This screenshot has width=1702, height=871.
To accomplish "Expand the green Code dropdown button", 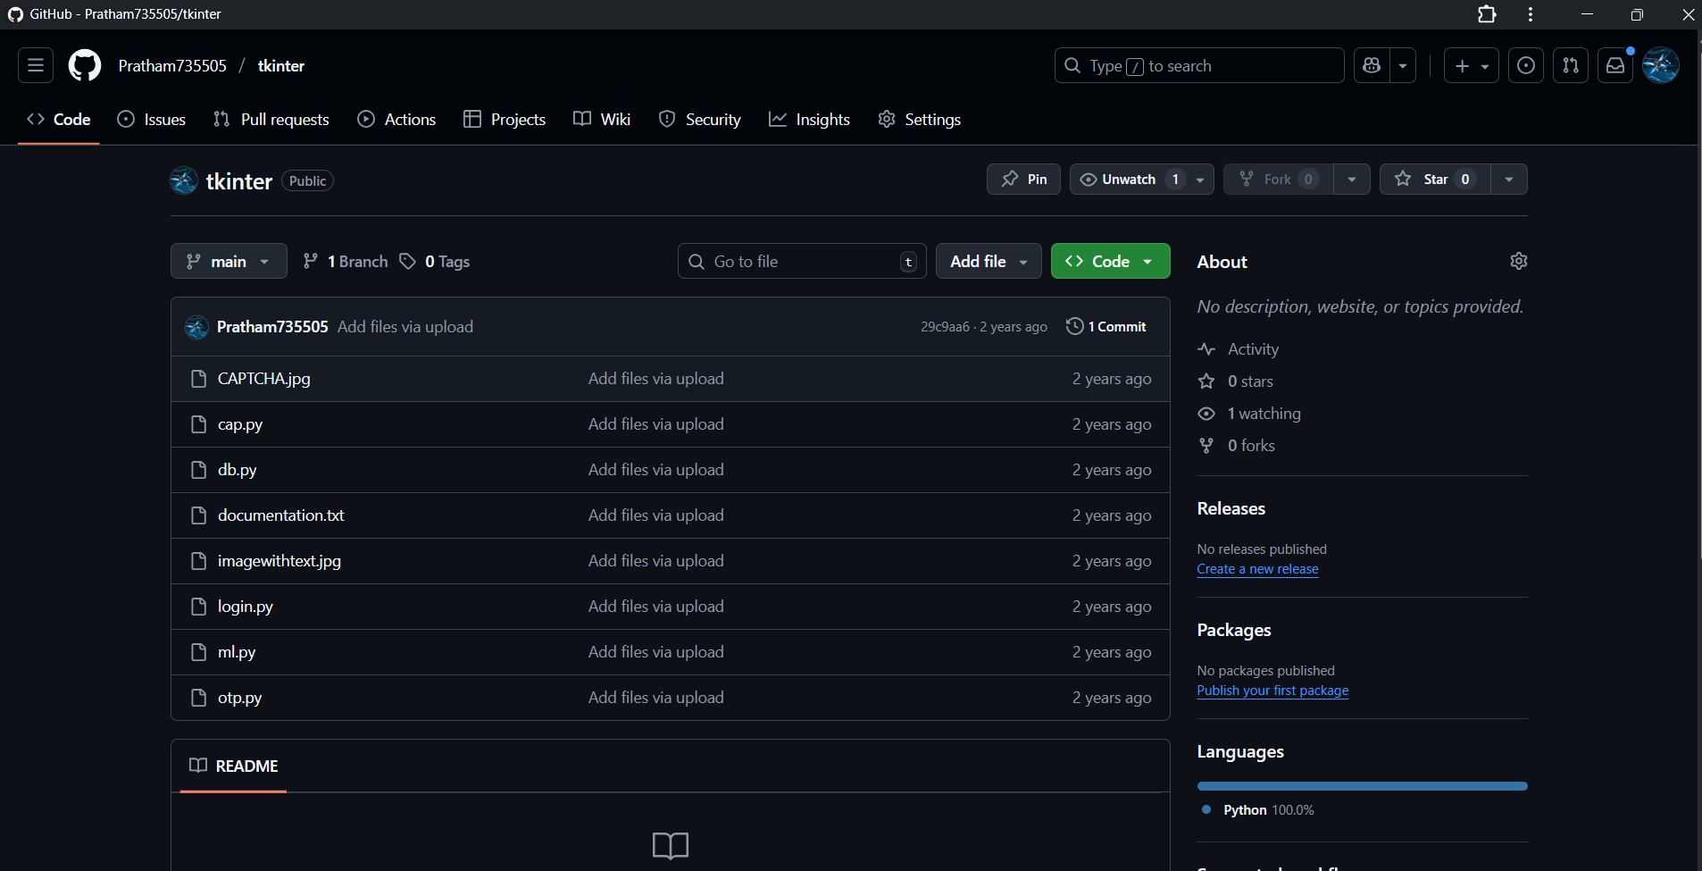I will coord(1110,262).
